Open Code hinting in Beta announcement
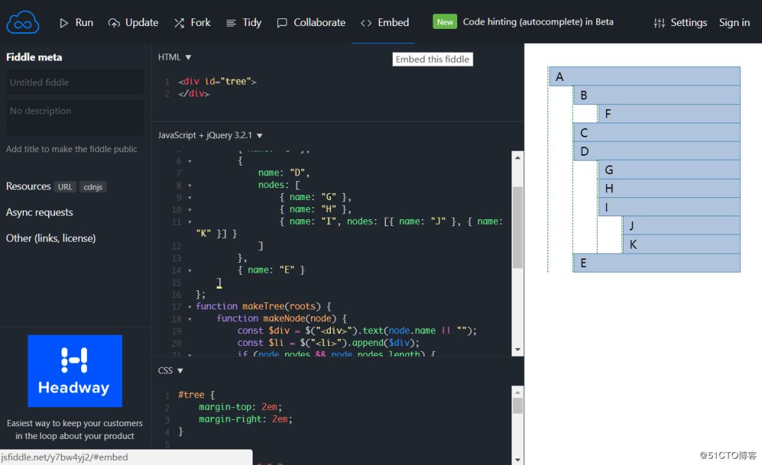Screen dimensions: 762x465 (x=538, y=22)
